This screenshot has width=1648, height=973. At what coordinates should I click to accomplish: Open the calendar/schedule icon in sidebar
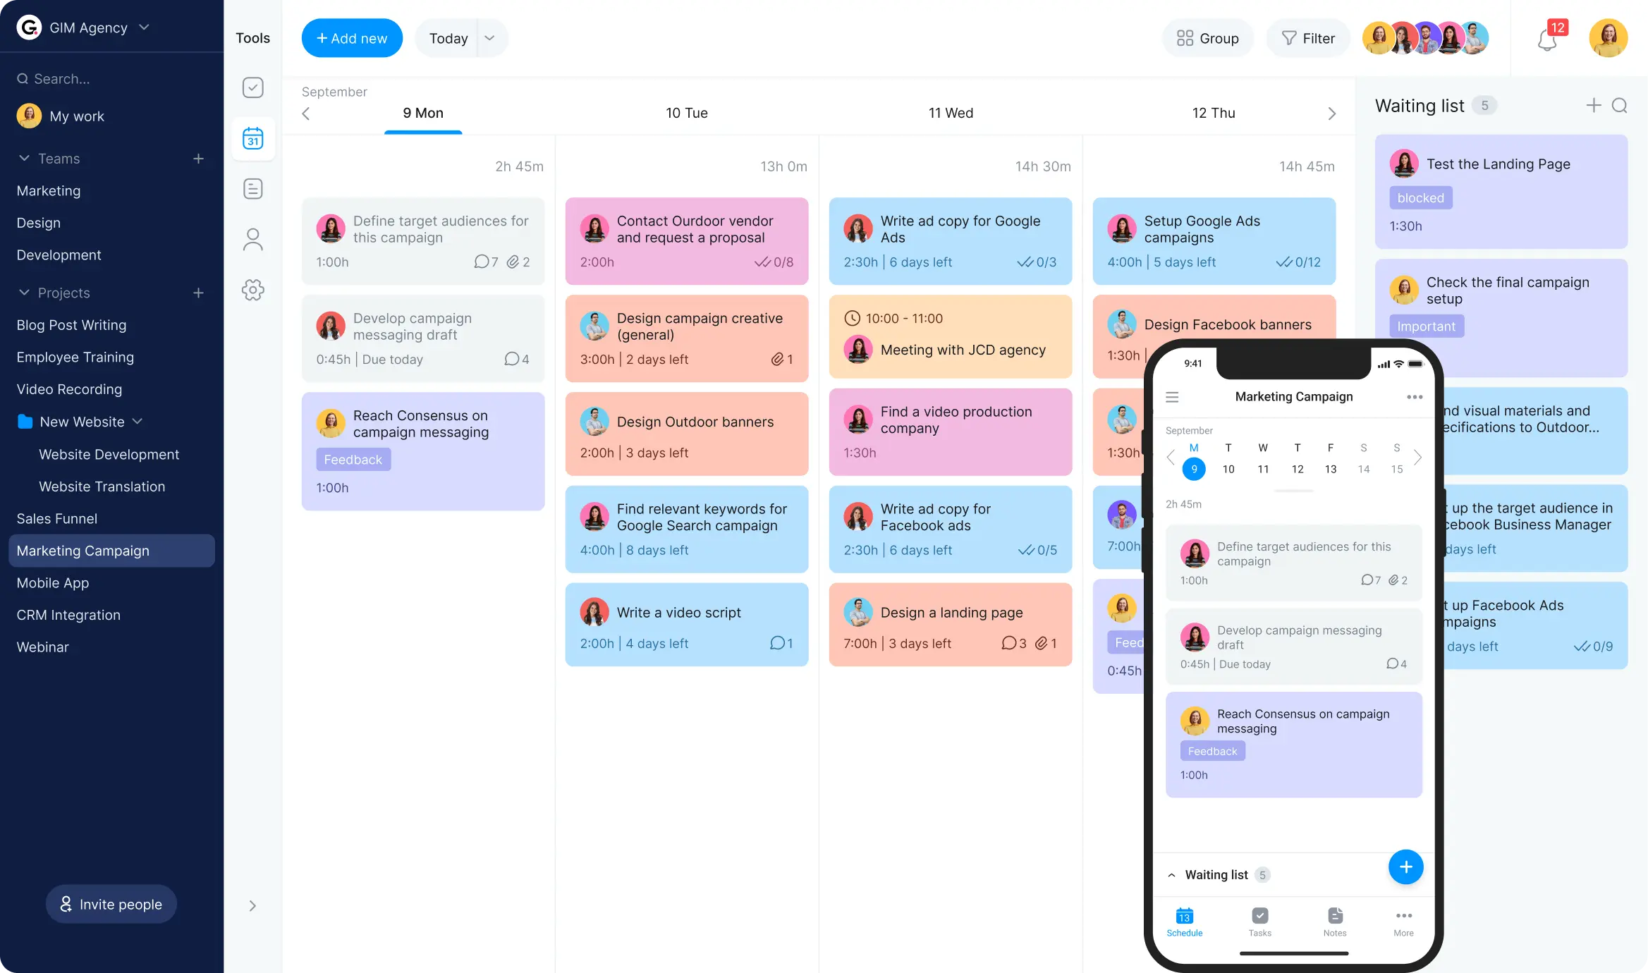click(x=252, y=138)
